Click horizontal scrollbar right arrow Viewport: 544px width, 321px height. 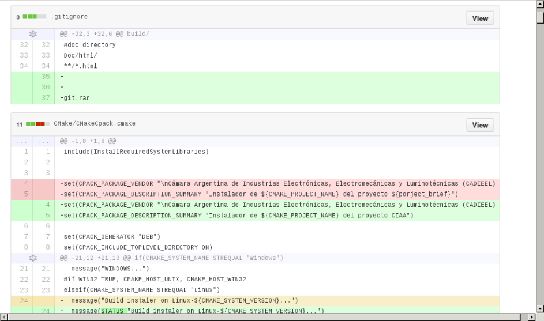(532, 317)
